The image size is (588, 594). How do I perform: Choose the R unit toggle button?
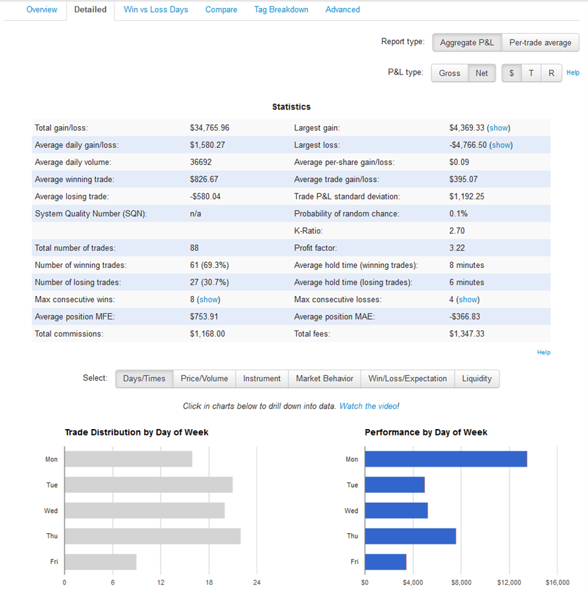pos(551,73)
